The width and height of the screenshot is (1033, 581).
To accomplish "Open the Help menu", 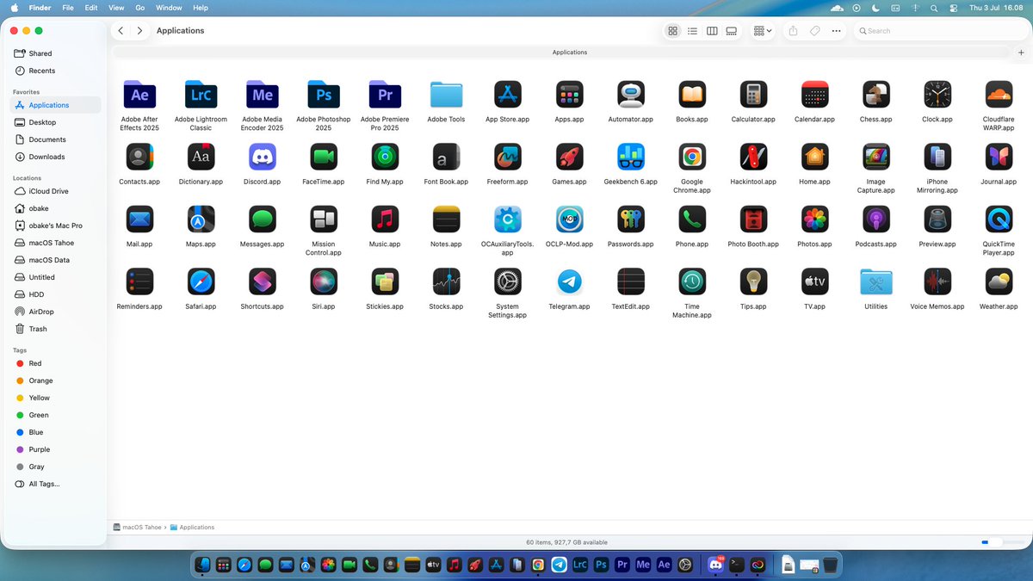I will click(201, 8).
